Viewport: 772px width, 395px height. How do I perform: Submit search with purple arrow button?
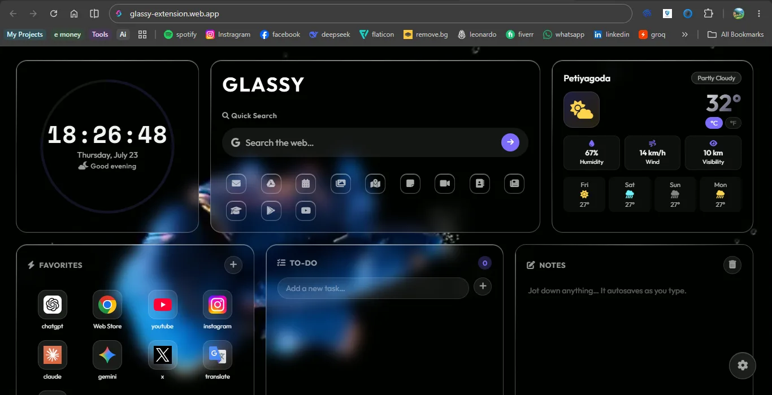pyautogui.click(x=510, y=142)
